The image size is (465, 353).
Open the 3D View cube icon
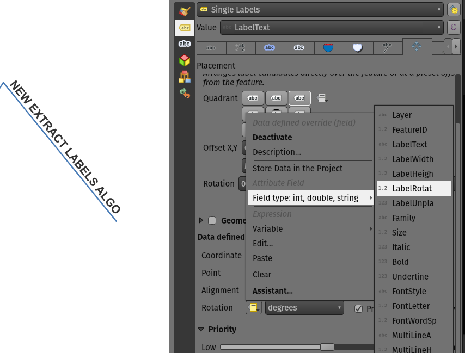185,60
